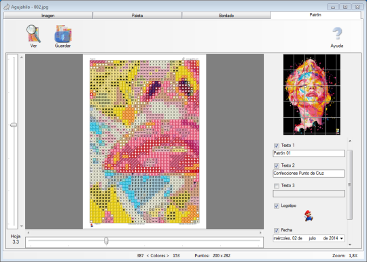Click the cross-stitch pattern page preview
Screen dimensions: 367x262
coord(144,142)
